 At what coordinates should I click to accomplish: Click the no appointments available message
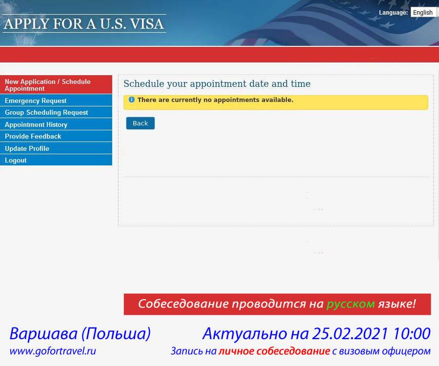(215, 100)
